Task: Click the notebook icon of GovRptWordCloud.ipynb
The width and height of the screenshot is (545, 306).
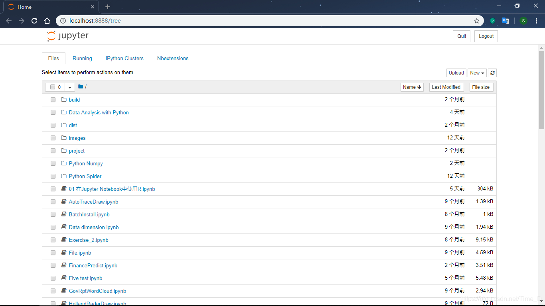Action: click(x=64, y=291)
